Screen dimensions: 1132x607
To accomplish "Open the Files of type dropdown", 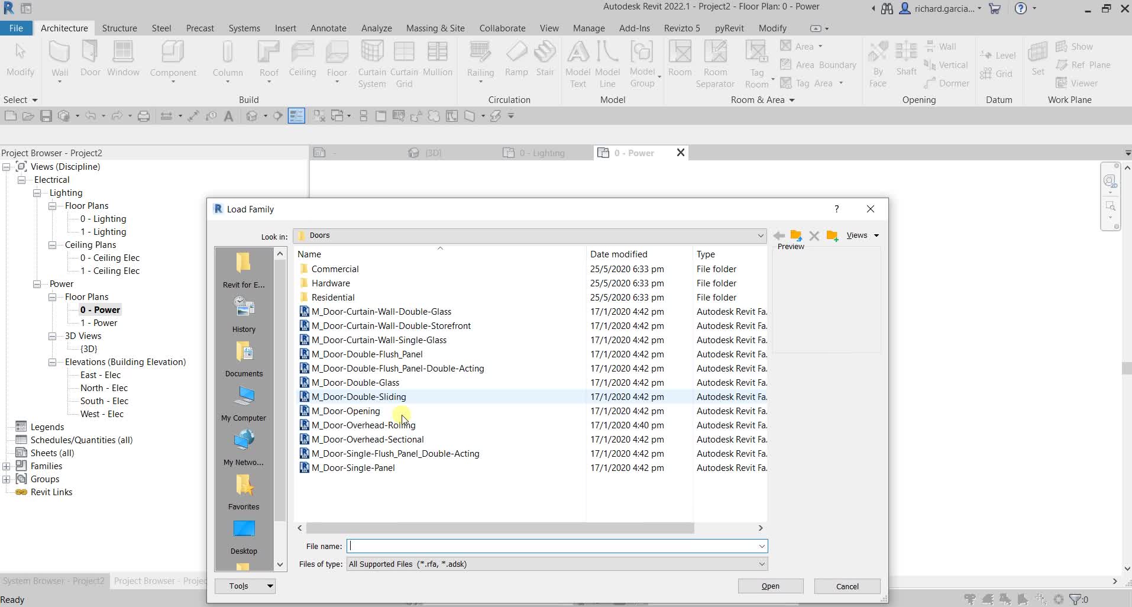I will tap(761, 564).
